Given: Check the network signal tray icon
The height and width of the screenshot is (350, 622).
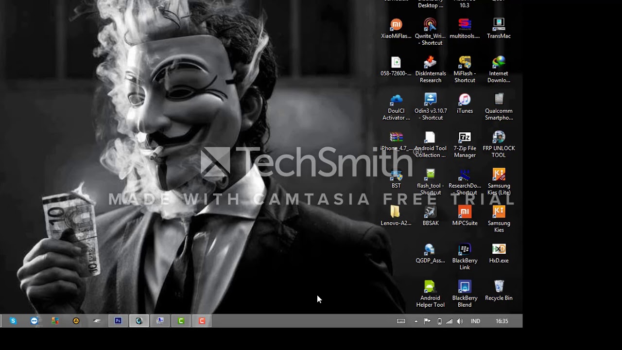Looking at the screenshot, I should pyautogui.click(x=449, y=321).
